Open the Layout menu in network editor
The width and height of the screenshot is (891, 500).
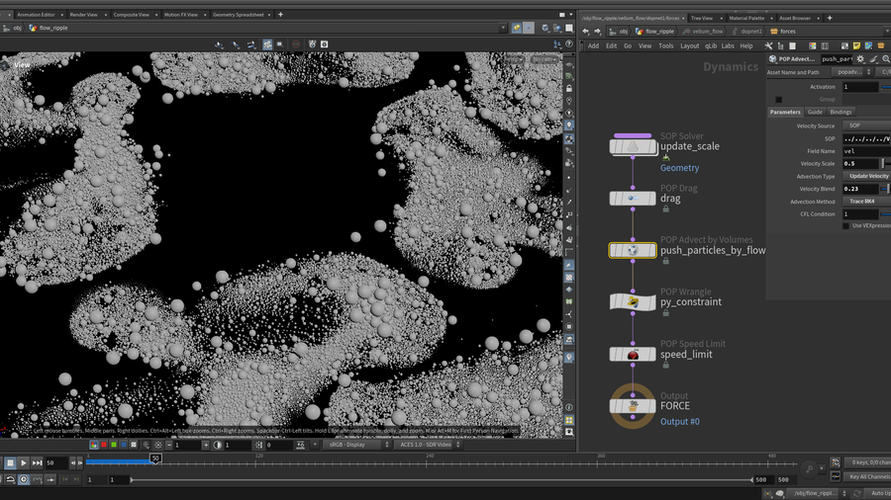(689, 45)
